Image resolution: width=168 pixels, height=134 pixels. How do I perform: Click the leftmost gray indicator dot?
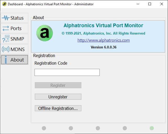click(44, 128)
